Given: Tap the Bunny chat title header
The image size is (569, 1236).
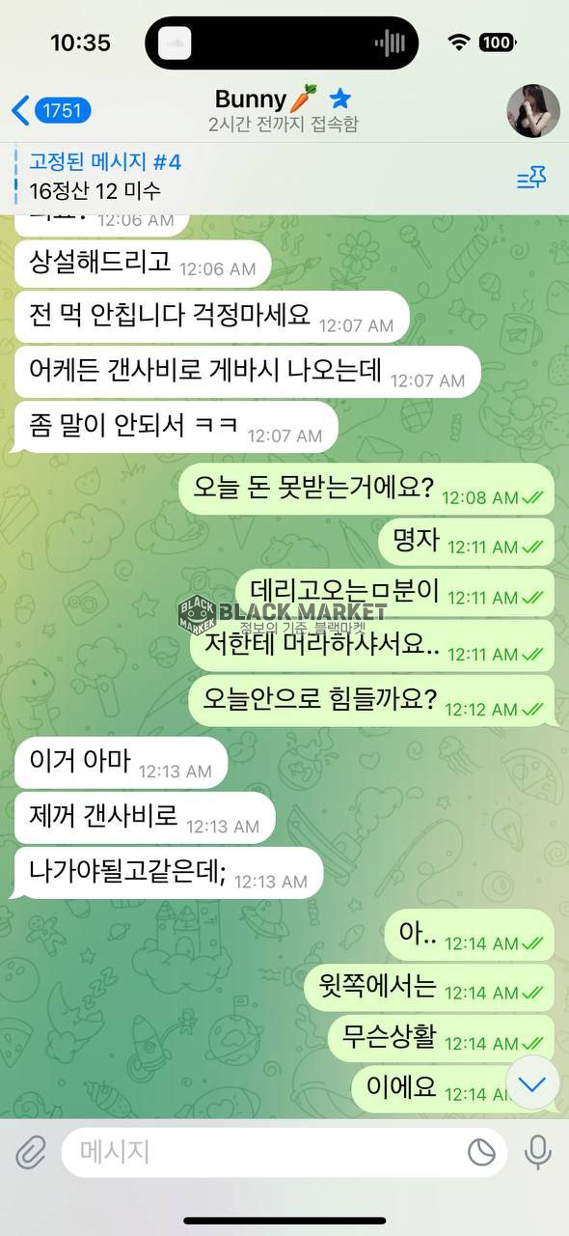Looking at the screenshot, I should point(282,110).
